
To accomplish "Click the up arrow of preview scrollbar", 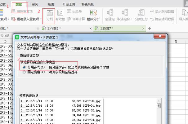I will (x=159, y=101).
